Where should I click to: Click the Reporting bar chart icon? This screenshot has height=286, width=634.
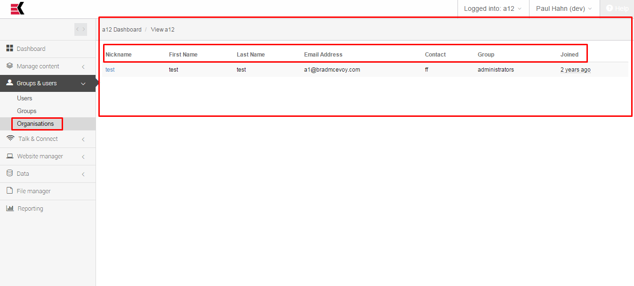(10, 208)
